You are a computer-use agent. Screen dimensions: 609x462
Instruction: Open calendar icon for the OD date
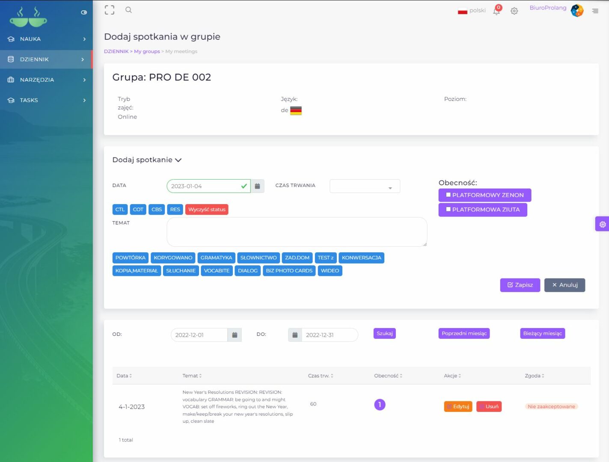tap(235, 335)
